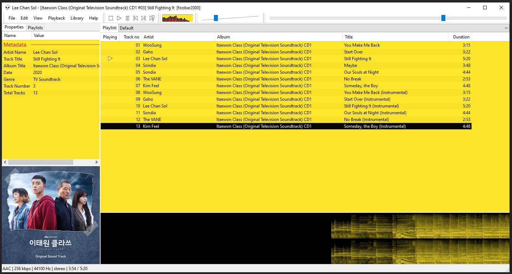The height and width of the screenshot is (274, 512).
Task: Click the Metadata section heading
Action: pos(15,45)
